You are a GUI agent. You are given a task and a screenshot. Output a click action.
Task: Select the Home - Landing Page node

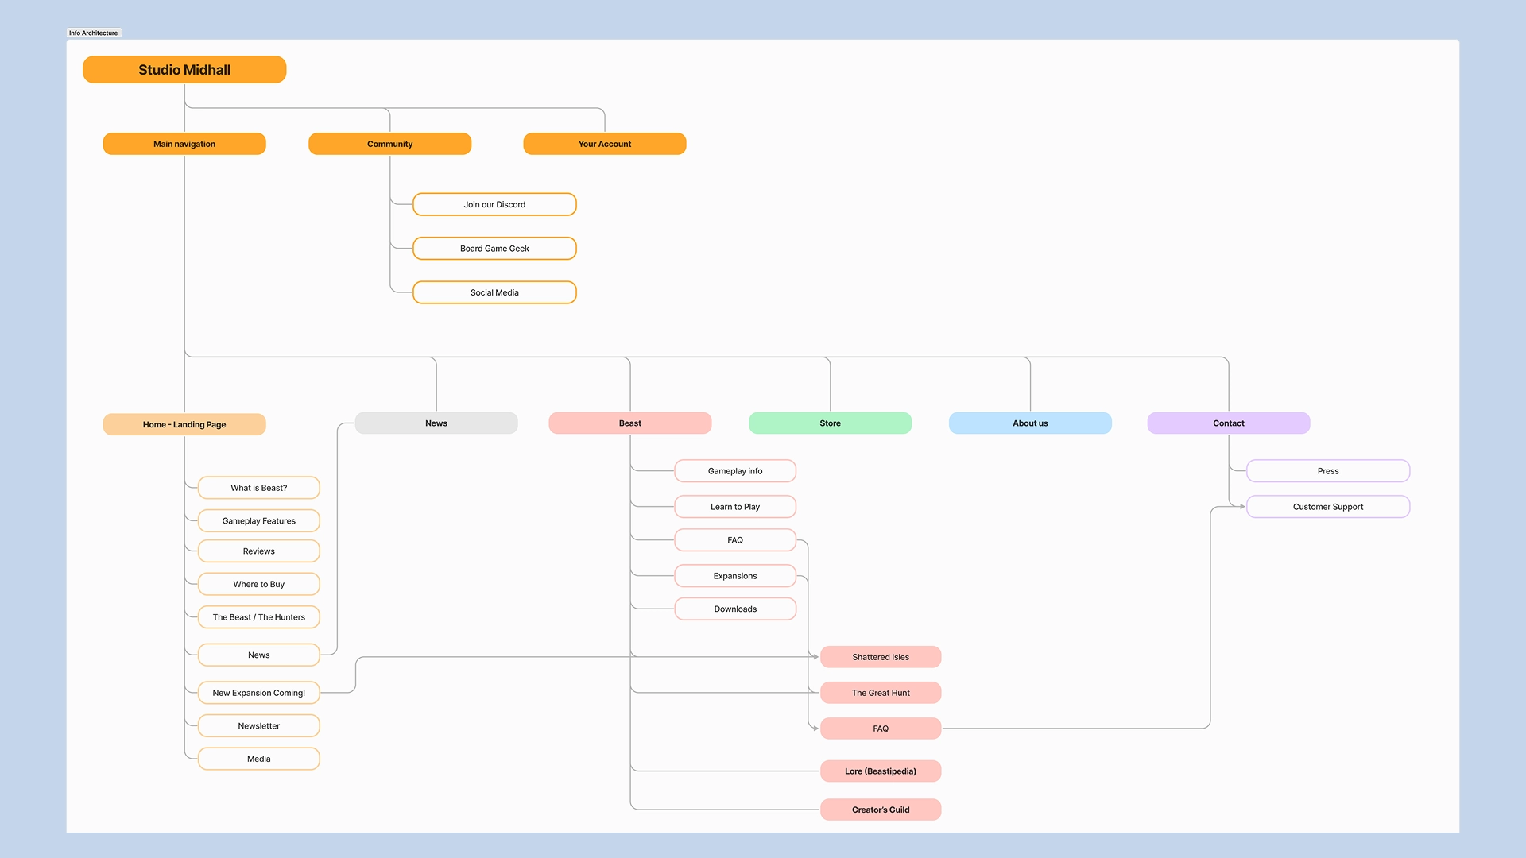pos(184,424)
